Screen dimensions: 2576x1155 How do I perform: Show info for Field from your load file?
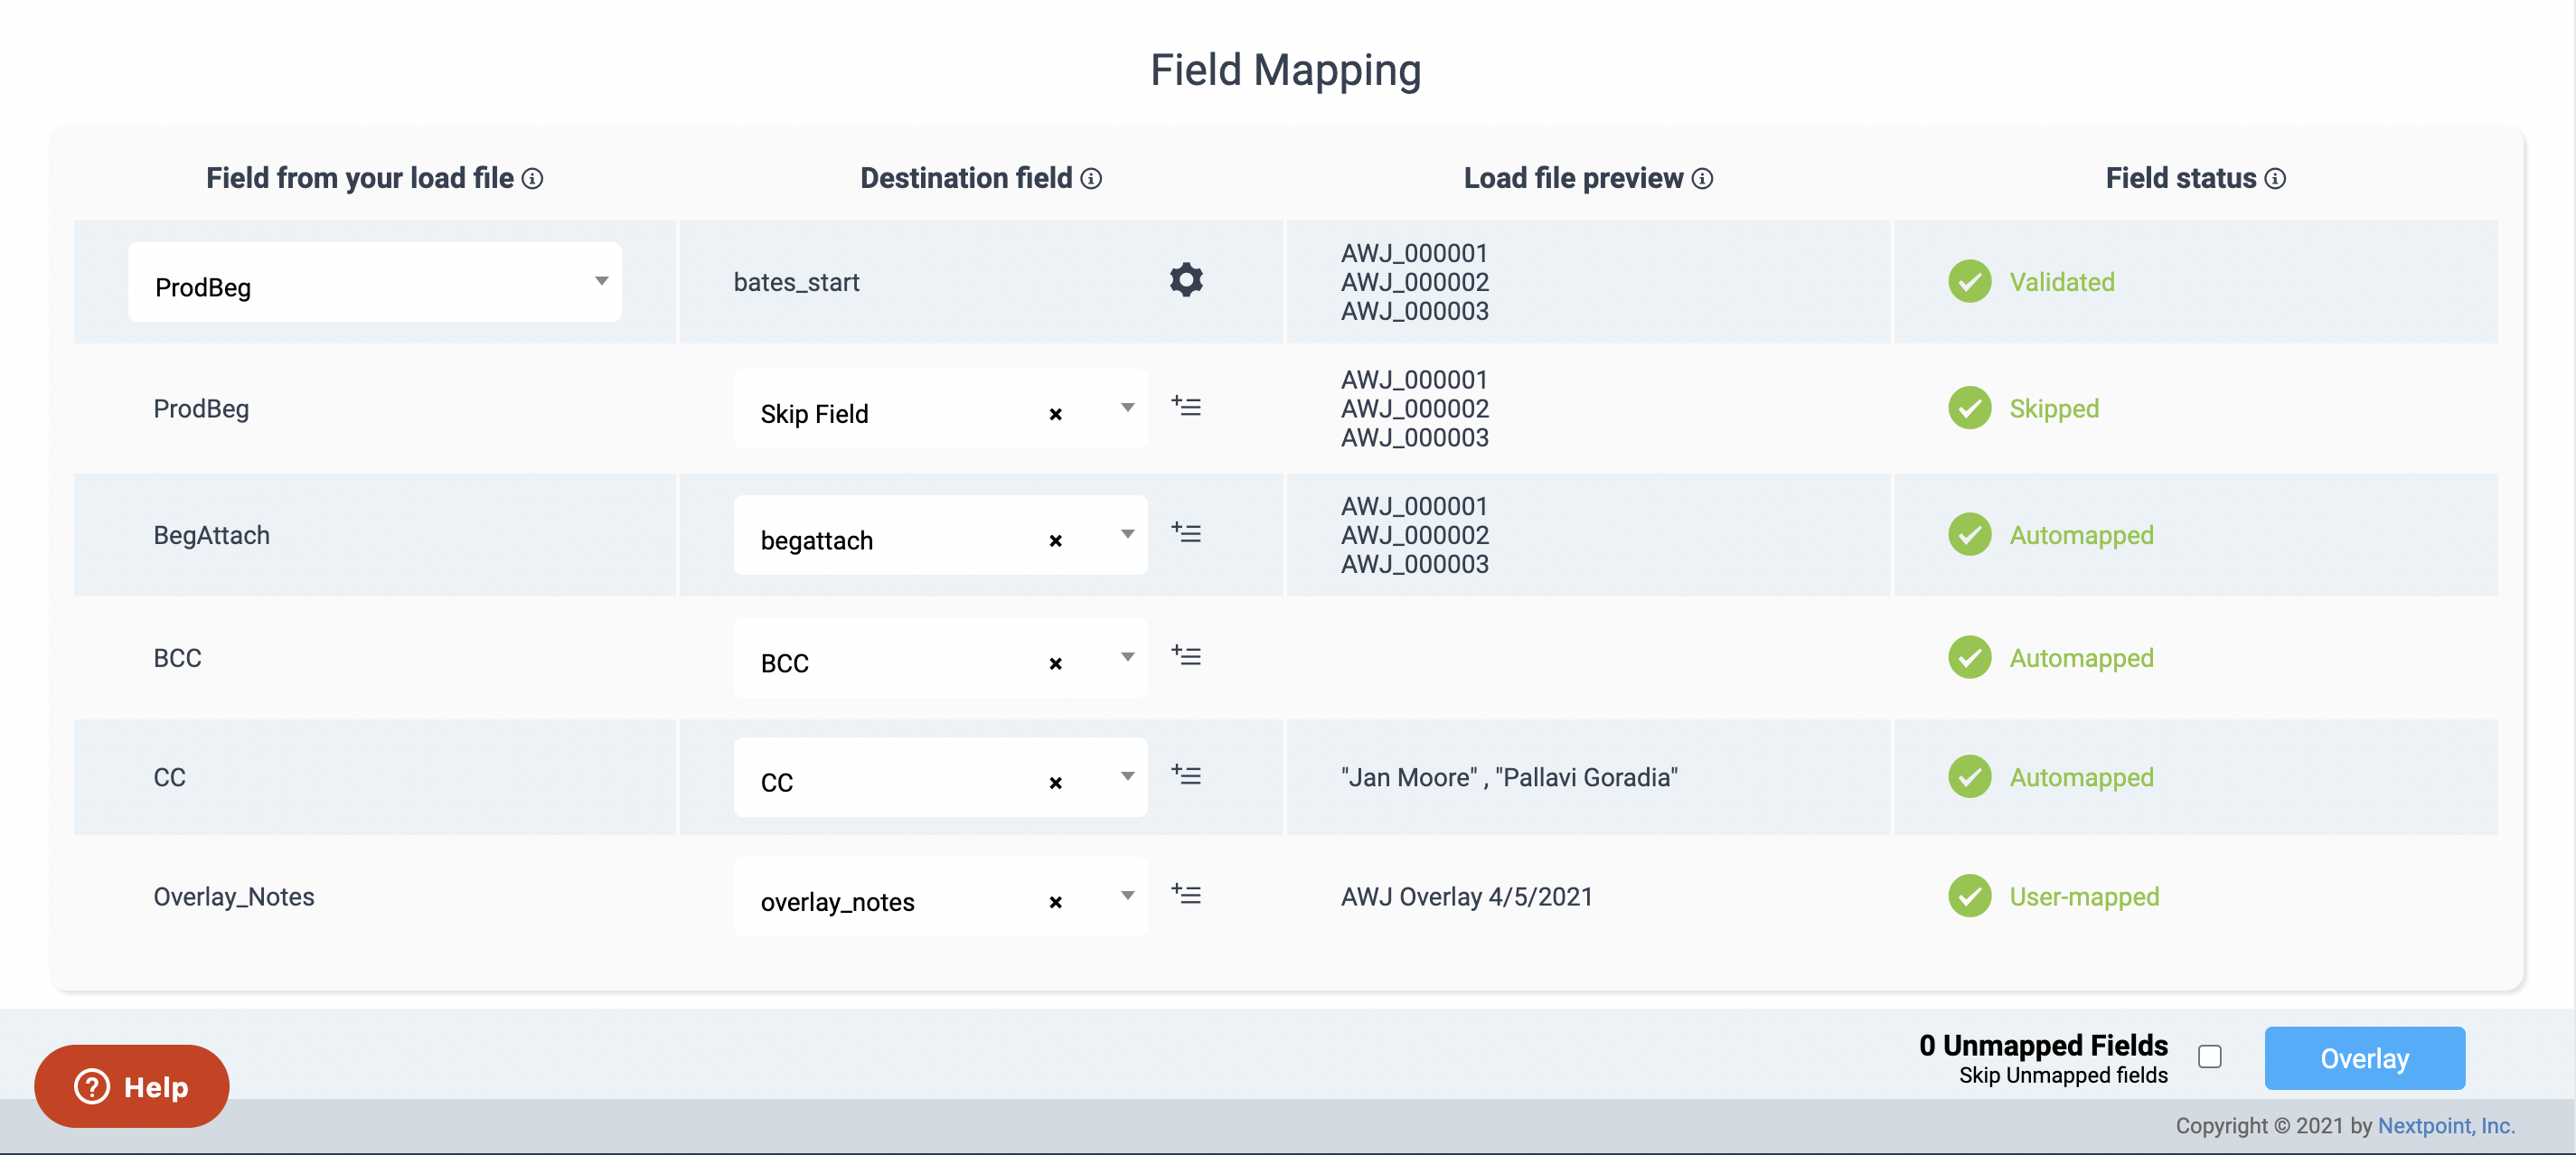(533, 179)
